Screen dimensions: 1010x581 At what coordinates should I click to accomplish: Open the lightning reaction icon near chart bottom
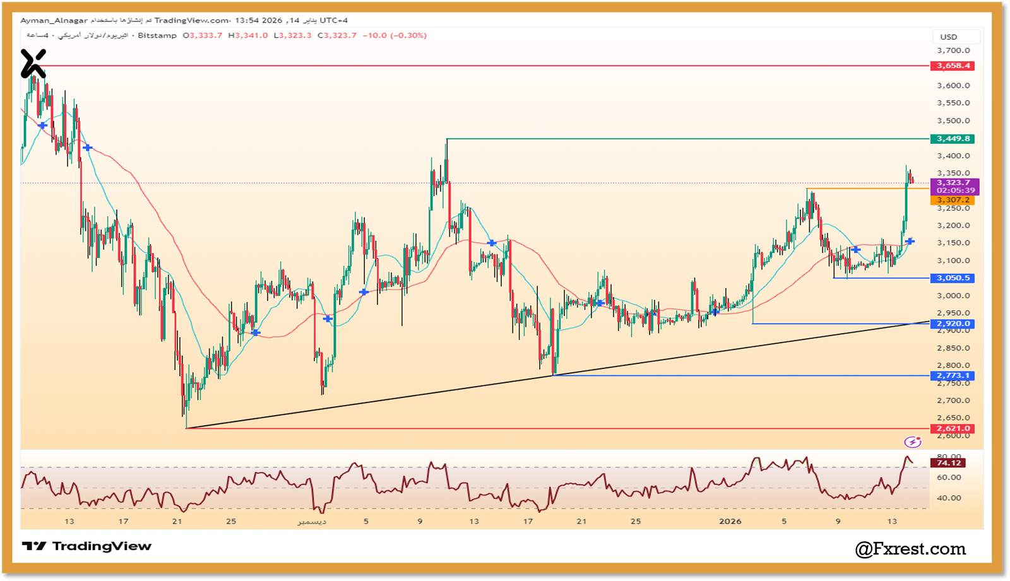913,441
